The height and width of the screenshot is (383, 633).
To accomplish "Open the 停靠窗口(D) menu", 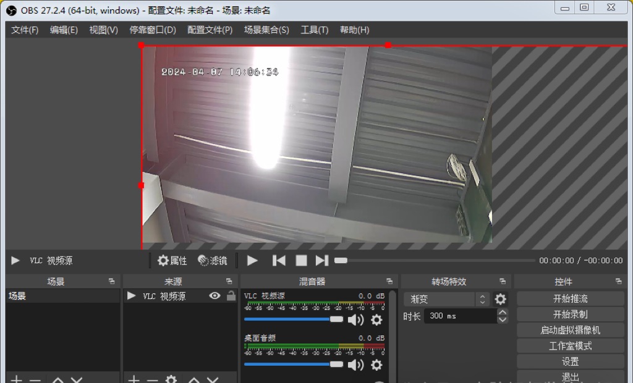I will click(x=152, y=30).
